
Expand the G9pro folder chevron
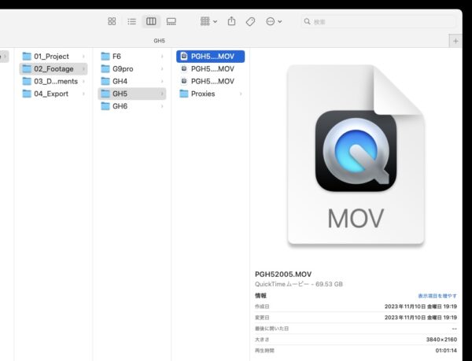[162, 69]
